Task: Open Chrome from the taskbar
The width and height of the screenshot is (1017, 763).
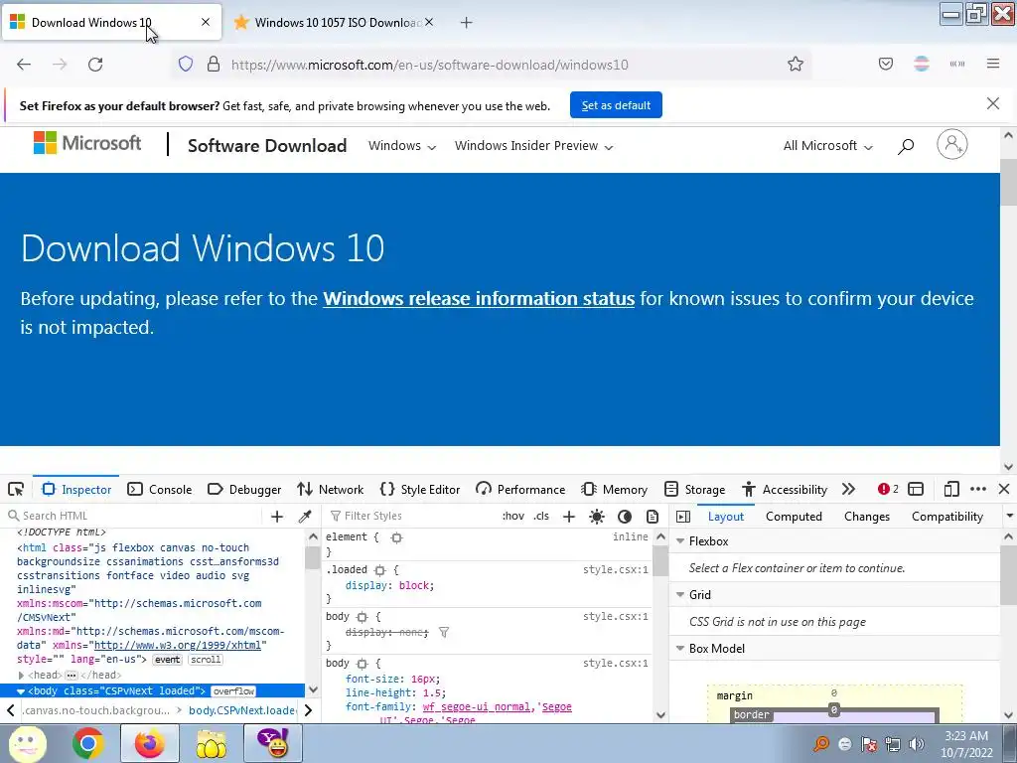Action: coord(88,743)
